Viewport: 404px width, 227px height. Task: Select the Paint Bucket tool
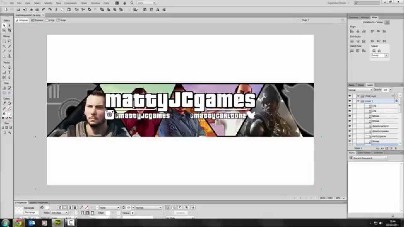[x=9, y=103]
